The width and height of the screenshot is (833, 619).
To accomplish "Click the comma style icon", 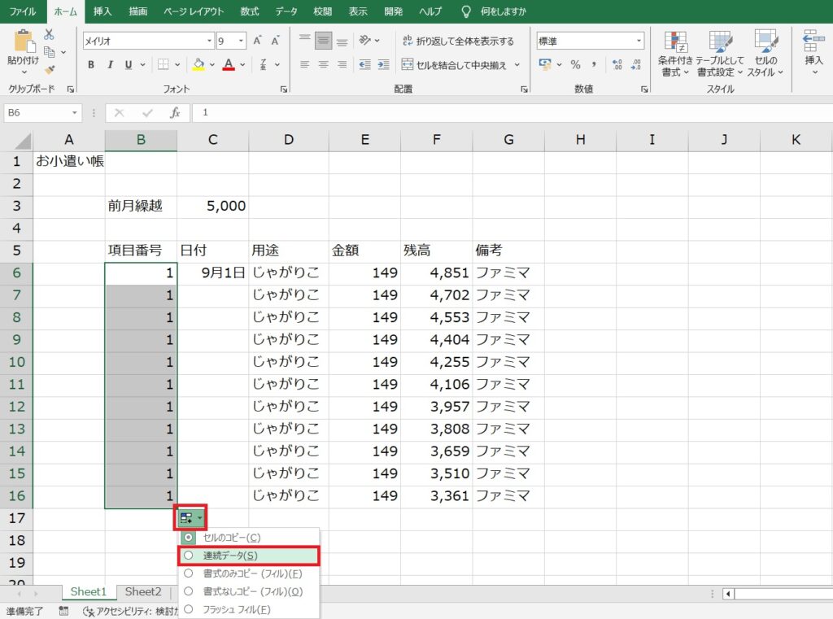I will (x=594, y=65).
